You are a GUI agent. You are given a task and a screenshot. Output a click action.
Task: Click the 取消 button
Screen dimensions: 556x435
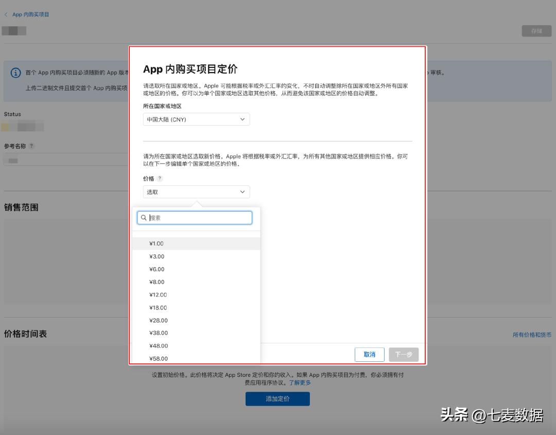click(x=369, y=354)
